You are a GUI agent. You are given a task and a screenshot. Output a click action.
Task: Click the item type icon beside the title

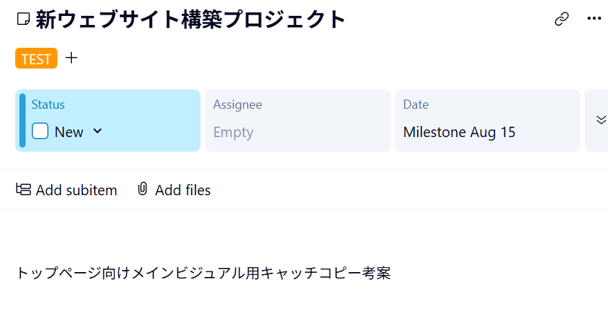23,19
